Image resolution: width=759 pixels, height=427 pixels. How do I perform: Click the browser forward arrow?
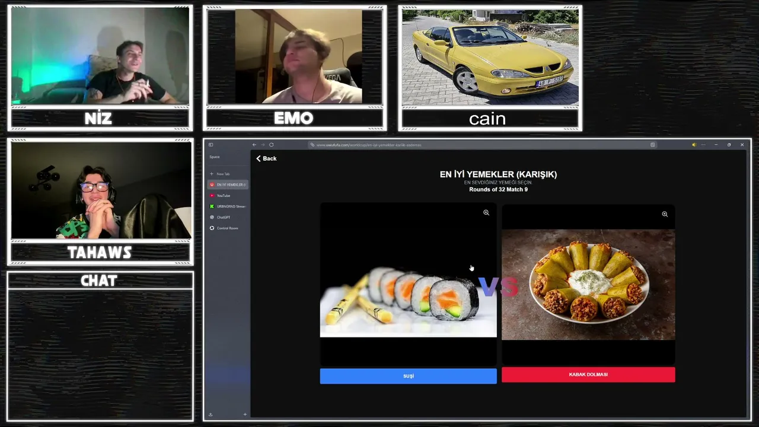point(263,145)
